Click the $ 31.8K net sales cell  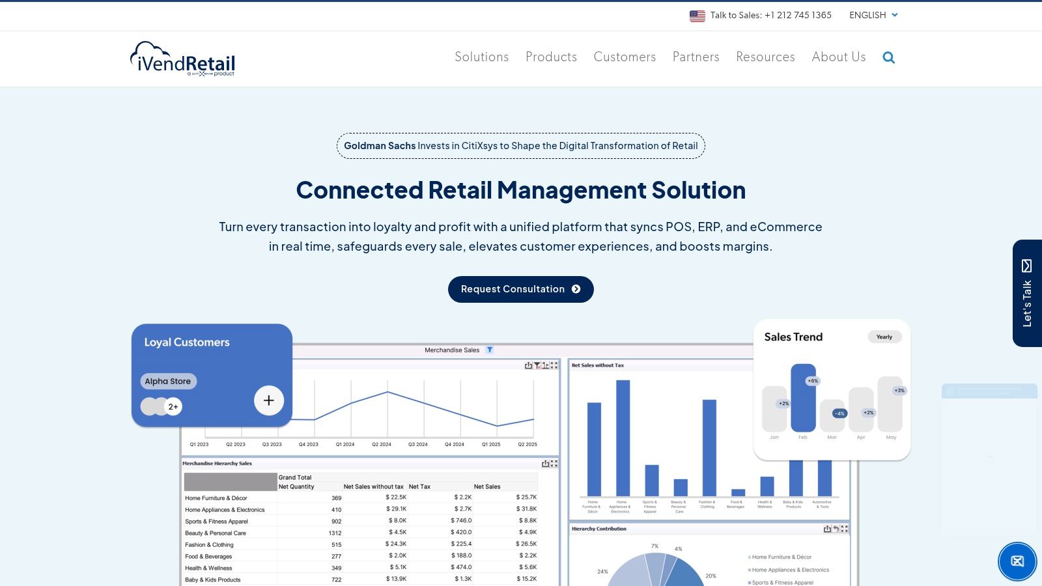click(526, 509)
